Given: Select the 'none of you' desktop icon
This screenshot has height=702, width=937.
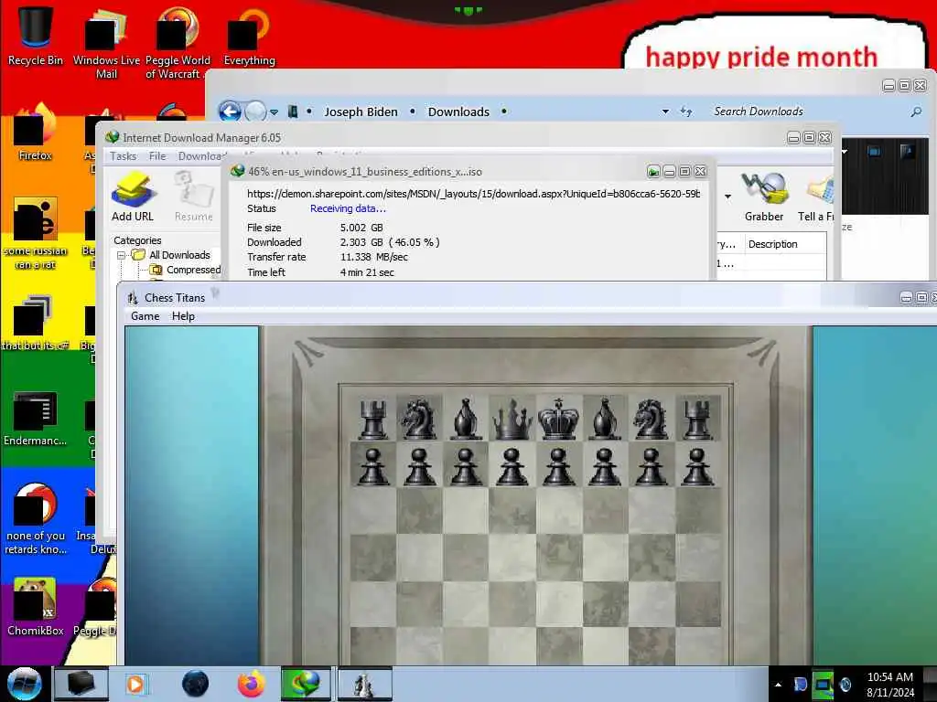Looking at the screenshot, I should point(36,519).
